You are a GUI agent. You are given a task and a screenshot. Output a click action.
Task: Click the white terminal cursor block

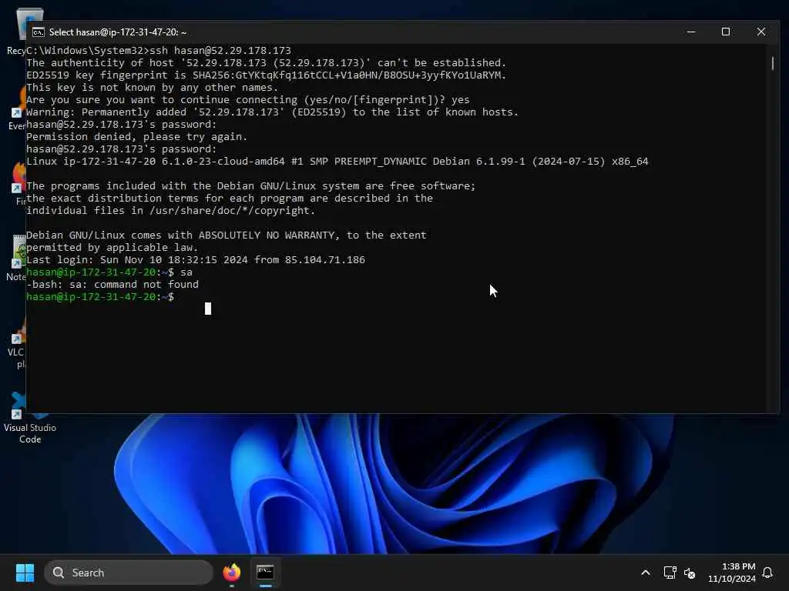click(x=208, y=309)
